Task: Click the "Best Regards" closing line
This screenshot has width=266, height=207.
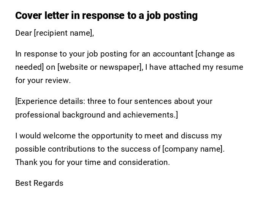Action: (39, 183)
